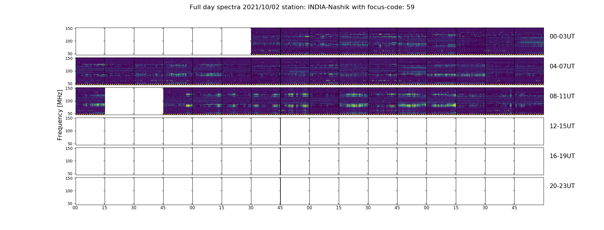Click the rightmost '45' time-axis tick label

[x=514, y=208]
